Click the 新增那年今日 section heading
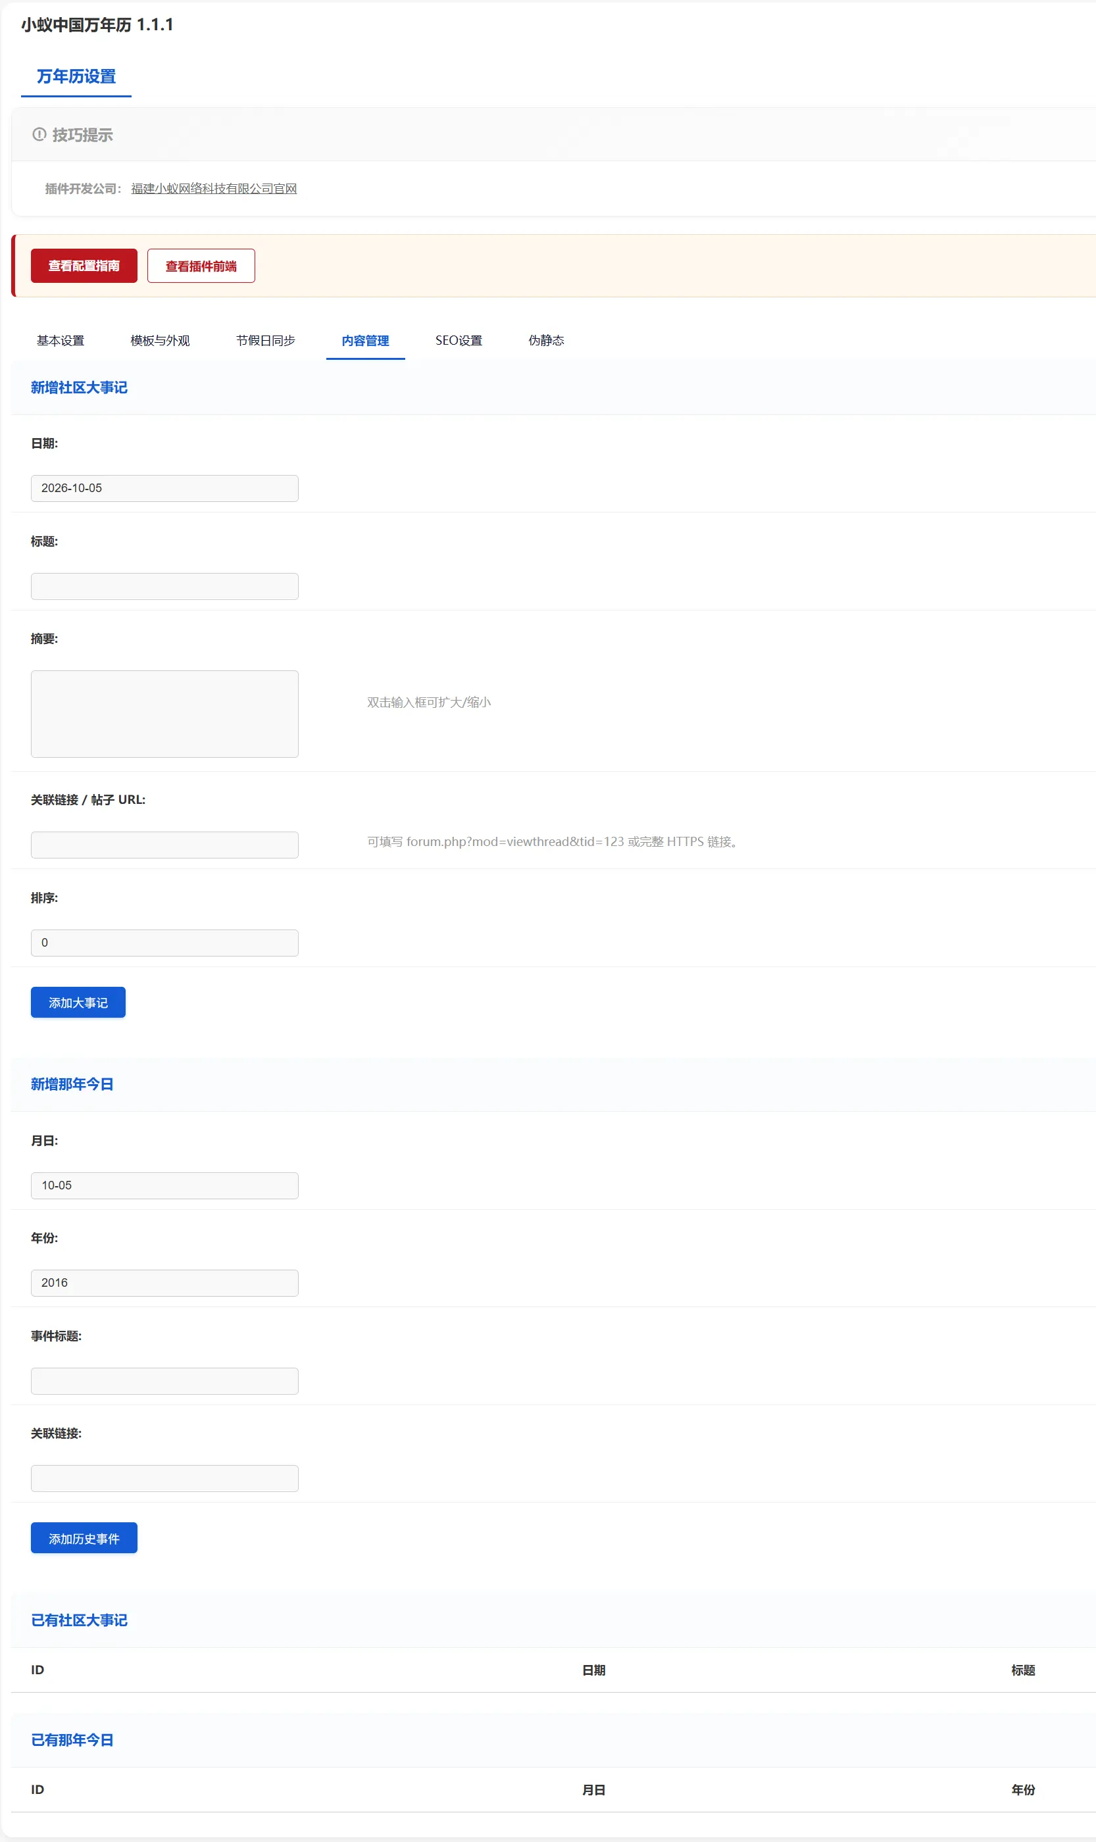Screen dimensions: 1096x1842 [72, 1084]
